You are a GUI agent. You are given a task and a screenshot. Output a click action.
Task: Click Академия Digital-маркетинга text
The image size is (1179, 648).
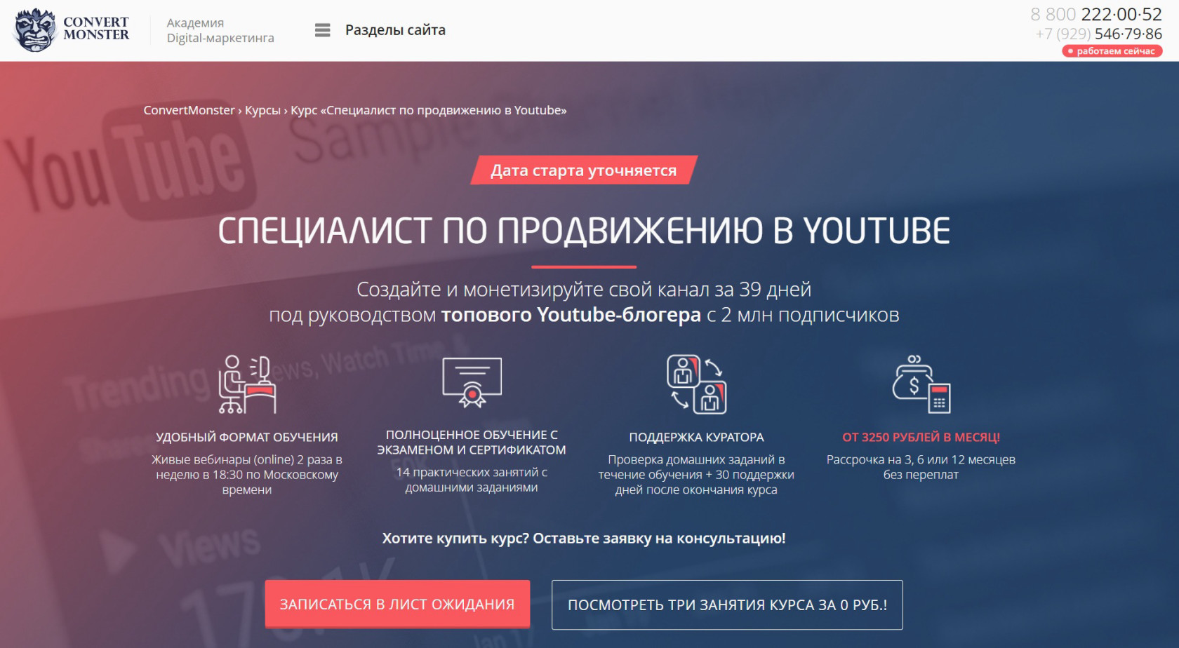coord(220,30)
